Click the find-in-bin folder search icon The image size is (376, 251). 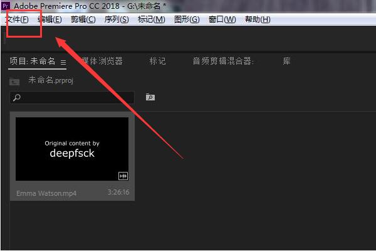click(x=150, y=97)
